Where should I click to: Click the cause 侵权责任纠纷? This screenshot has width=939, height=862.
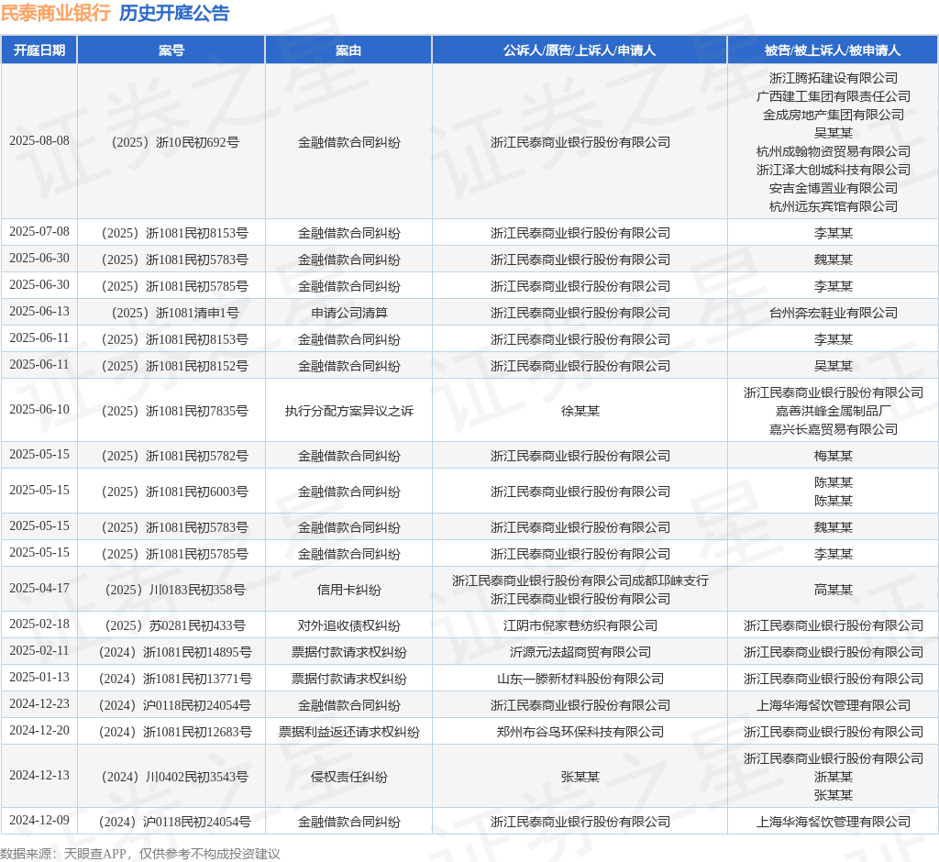point(349,777)
